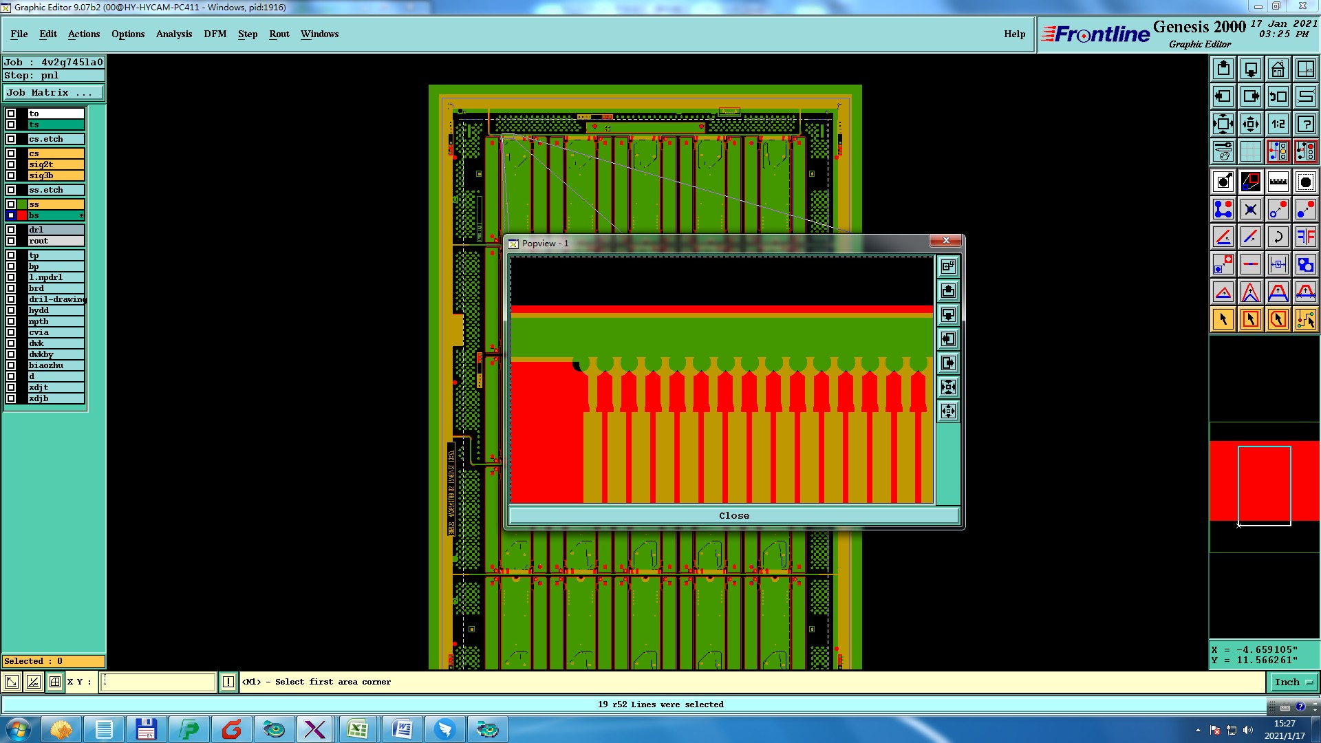Click the red color swatch of bs layer
This screenshot has height=743, width=1321.
22,215
